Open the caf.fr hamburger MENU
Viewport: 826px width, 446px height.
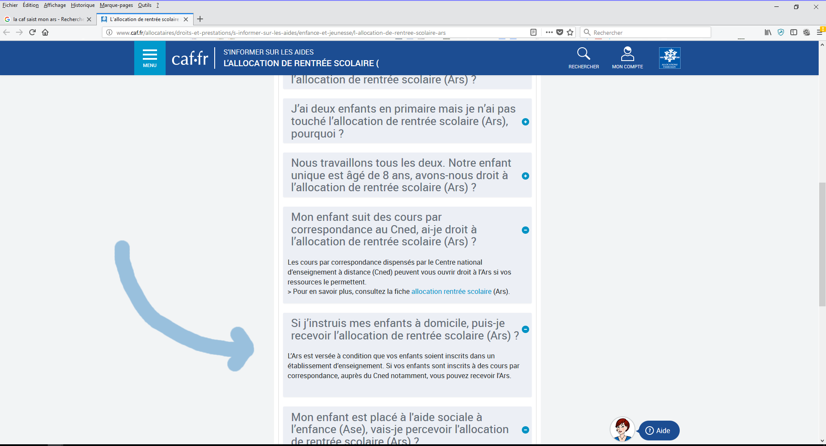150,58
